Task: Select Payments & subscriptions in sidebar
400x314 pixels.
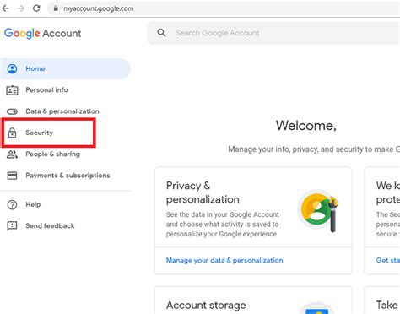Action: point(68,176)
